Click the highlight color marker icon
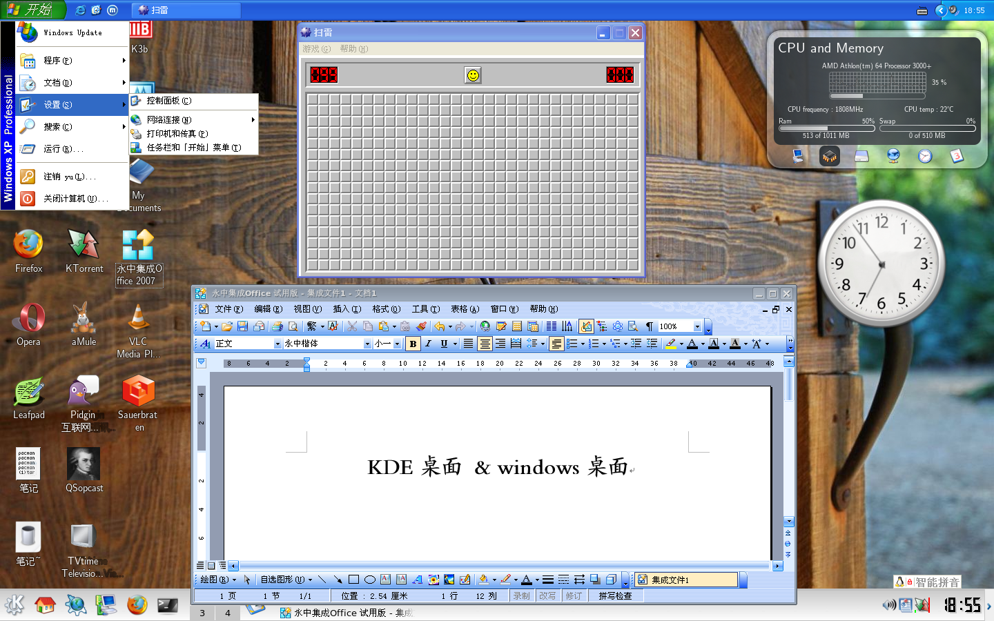This screenshot has height=621, width=994. tap(671, 344)
